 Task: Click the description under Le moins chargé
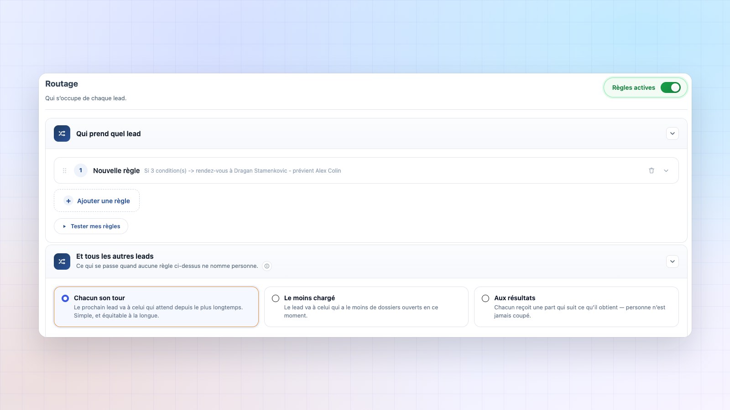(x=361, y=312)
